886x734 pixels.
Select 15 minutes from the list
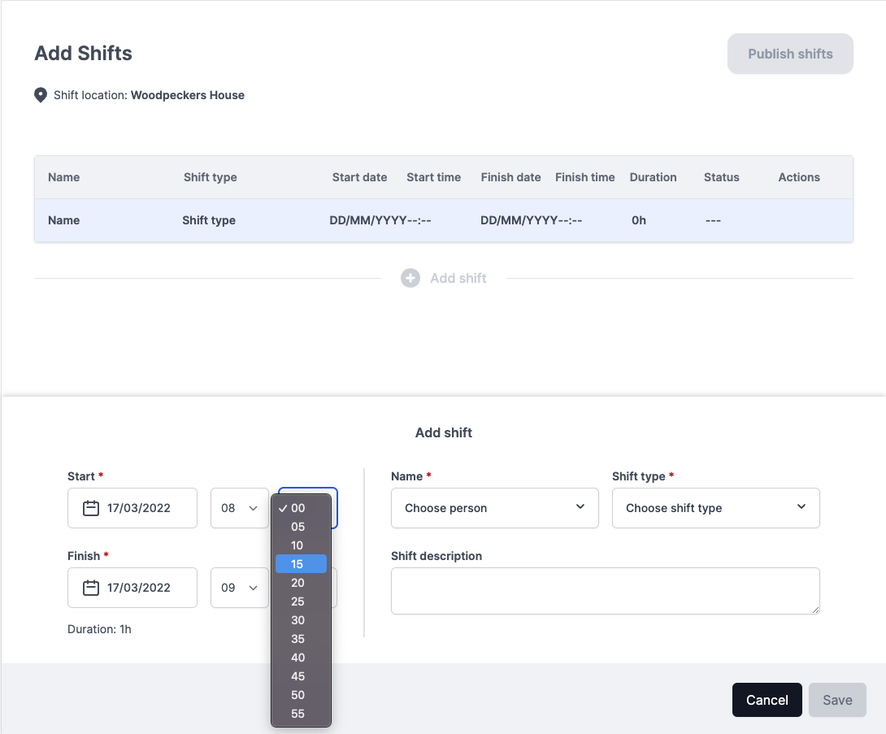pyautogui.click(x=300, y=564)
